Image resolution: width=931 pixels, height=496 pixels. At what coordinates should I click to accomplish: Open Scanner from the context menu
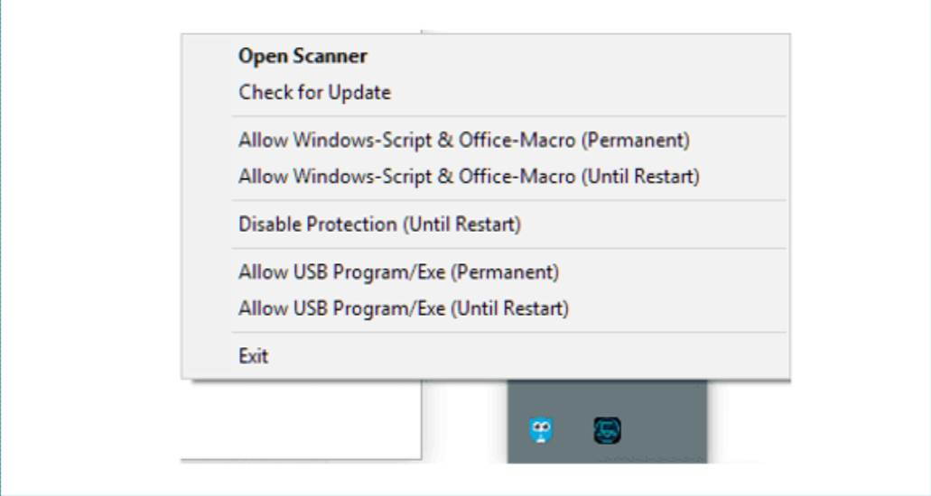click(x=485, y=56)
